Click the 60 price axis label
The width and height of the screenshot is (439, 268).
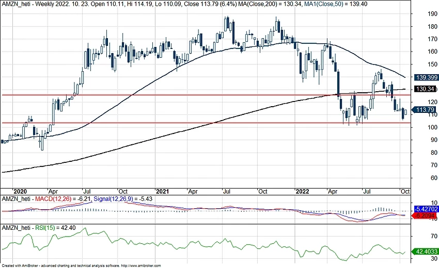click(434, 178)
